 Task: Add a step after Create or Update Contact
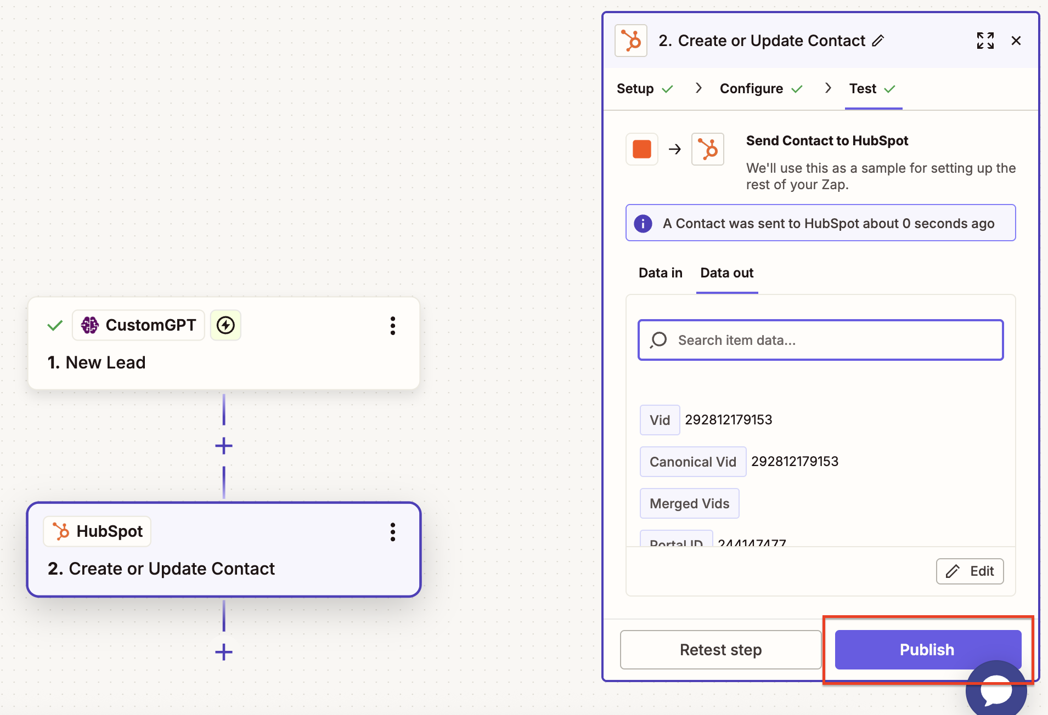[x=224, y=652]
